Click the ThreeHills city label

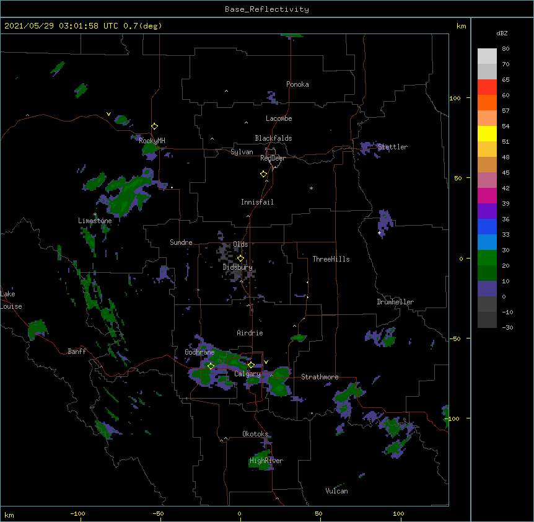click(x=331, y=259)
